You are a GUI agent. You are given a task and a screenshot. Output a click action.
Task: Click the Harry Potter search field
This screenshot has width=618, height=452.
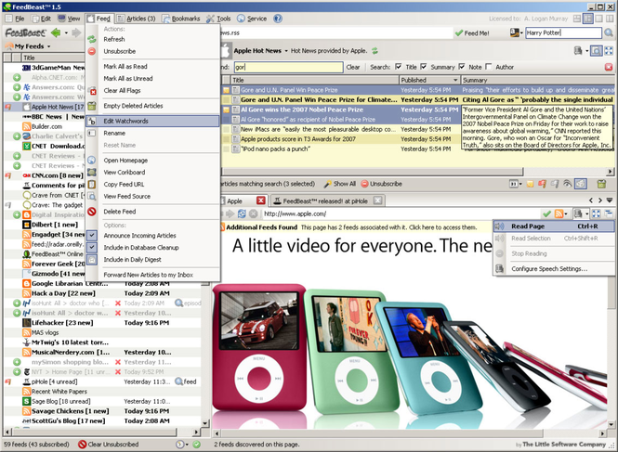point(563,33)
